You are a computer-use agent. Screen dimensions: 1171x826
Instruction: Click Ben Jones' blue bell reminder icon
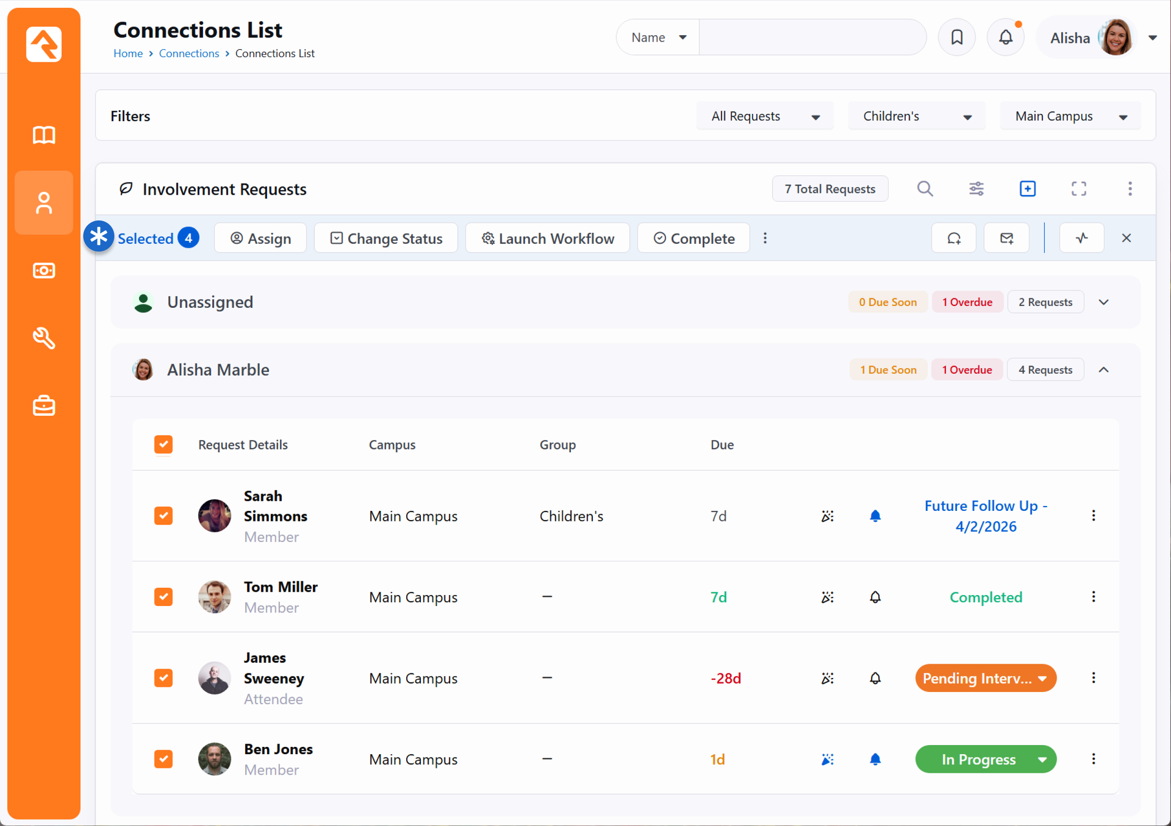(875, 759)
